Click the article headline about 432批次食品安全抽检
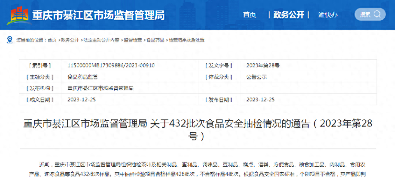395x179 pixels. 198,130
